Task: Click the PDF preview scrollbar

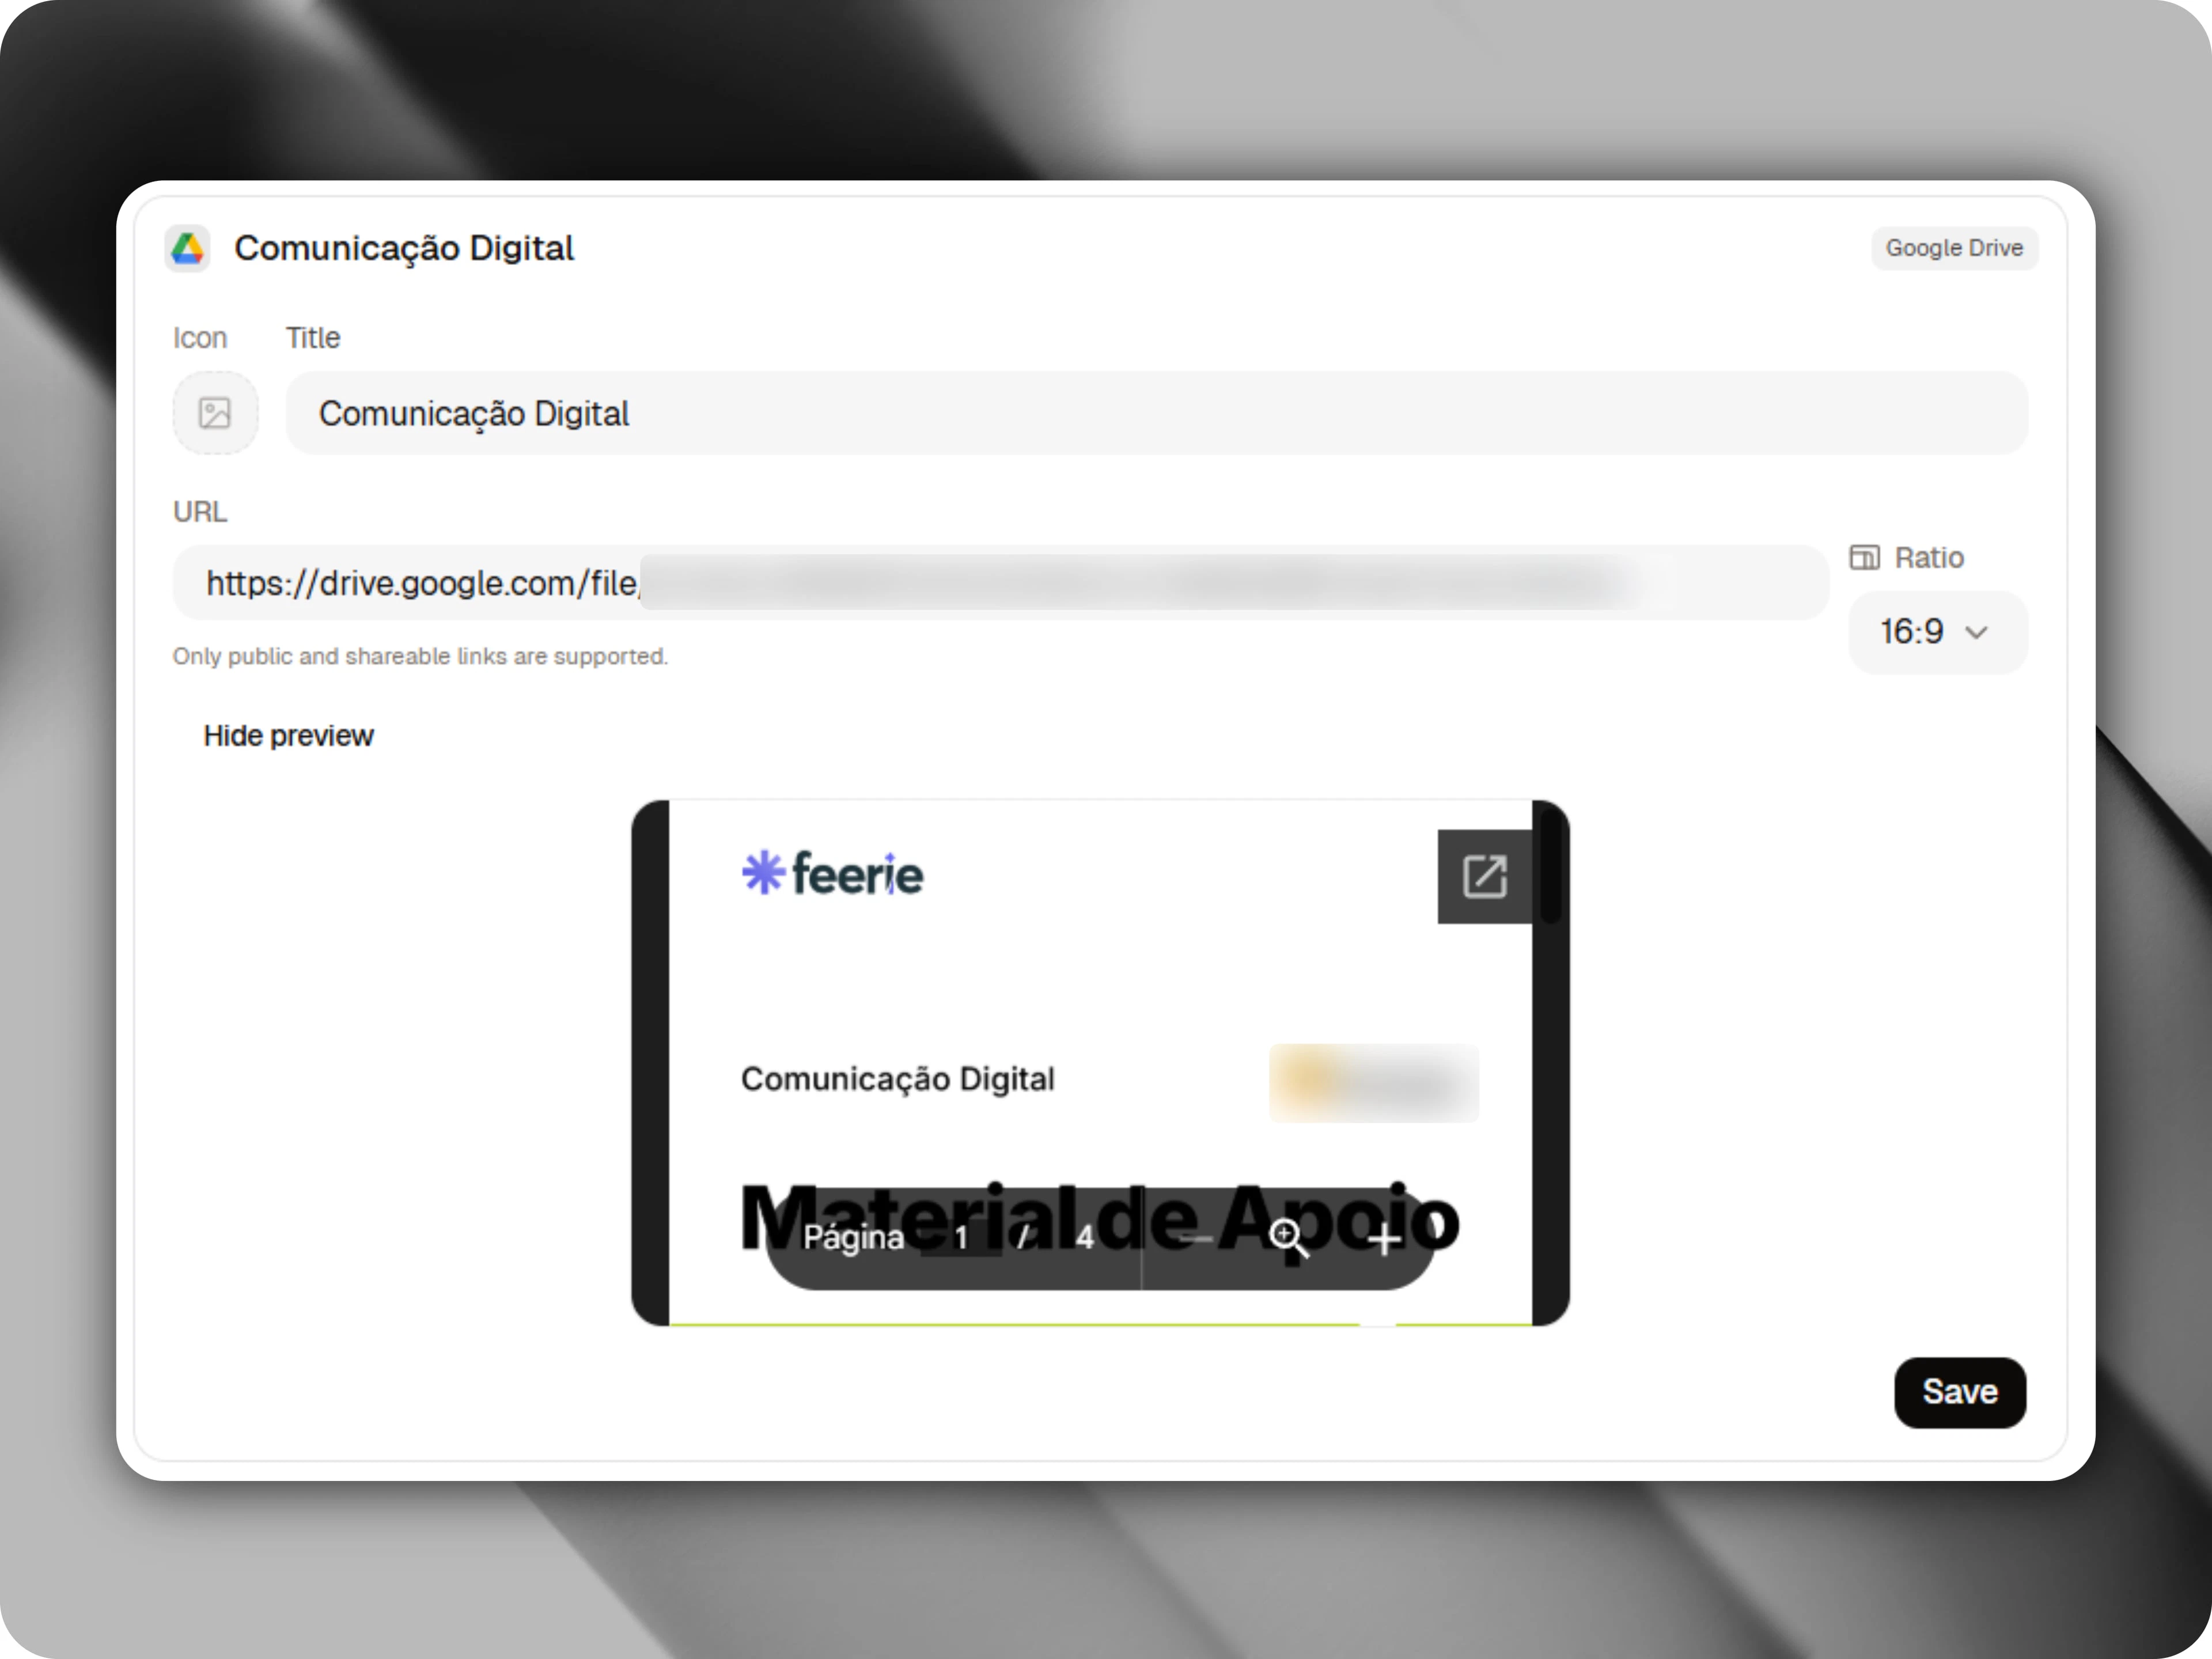Action: point(1551,866)
